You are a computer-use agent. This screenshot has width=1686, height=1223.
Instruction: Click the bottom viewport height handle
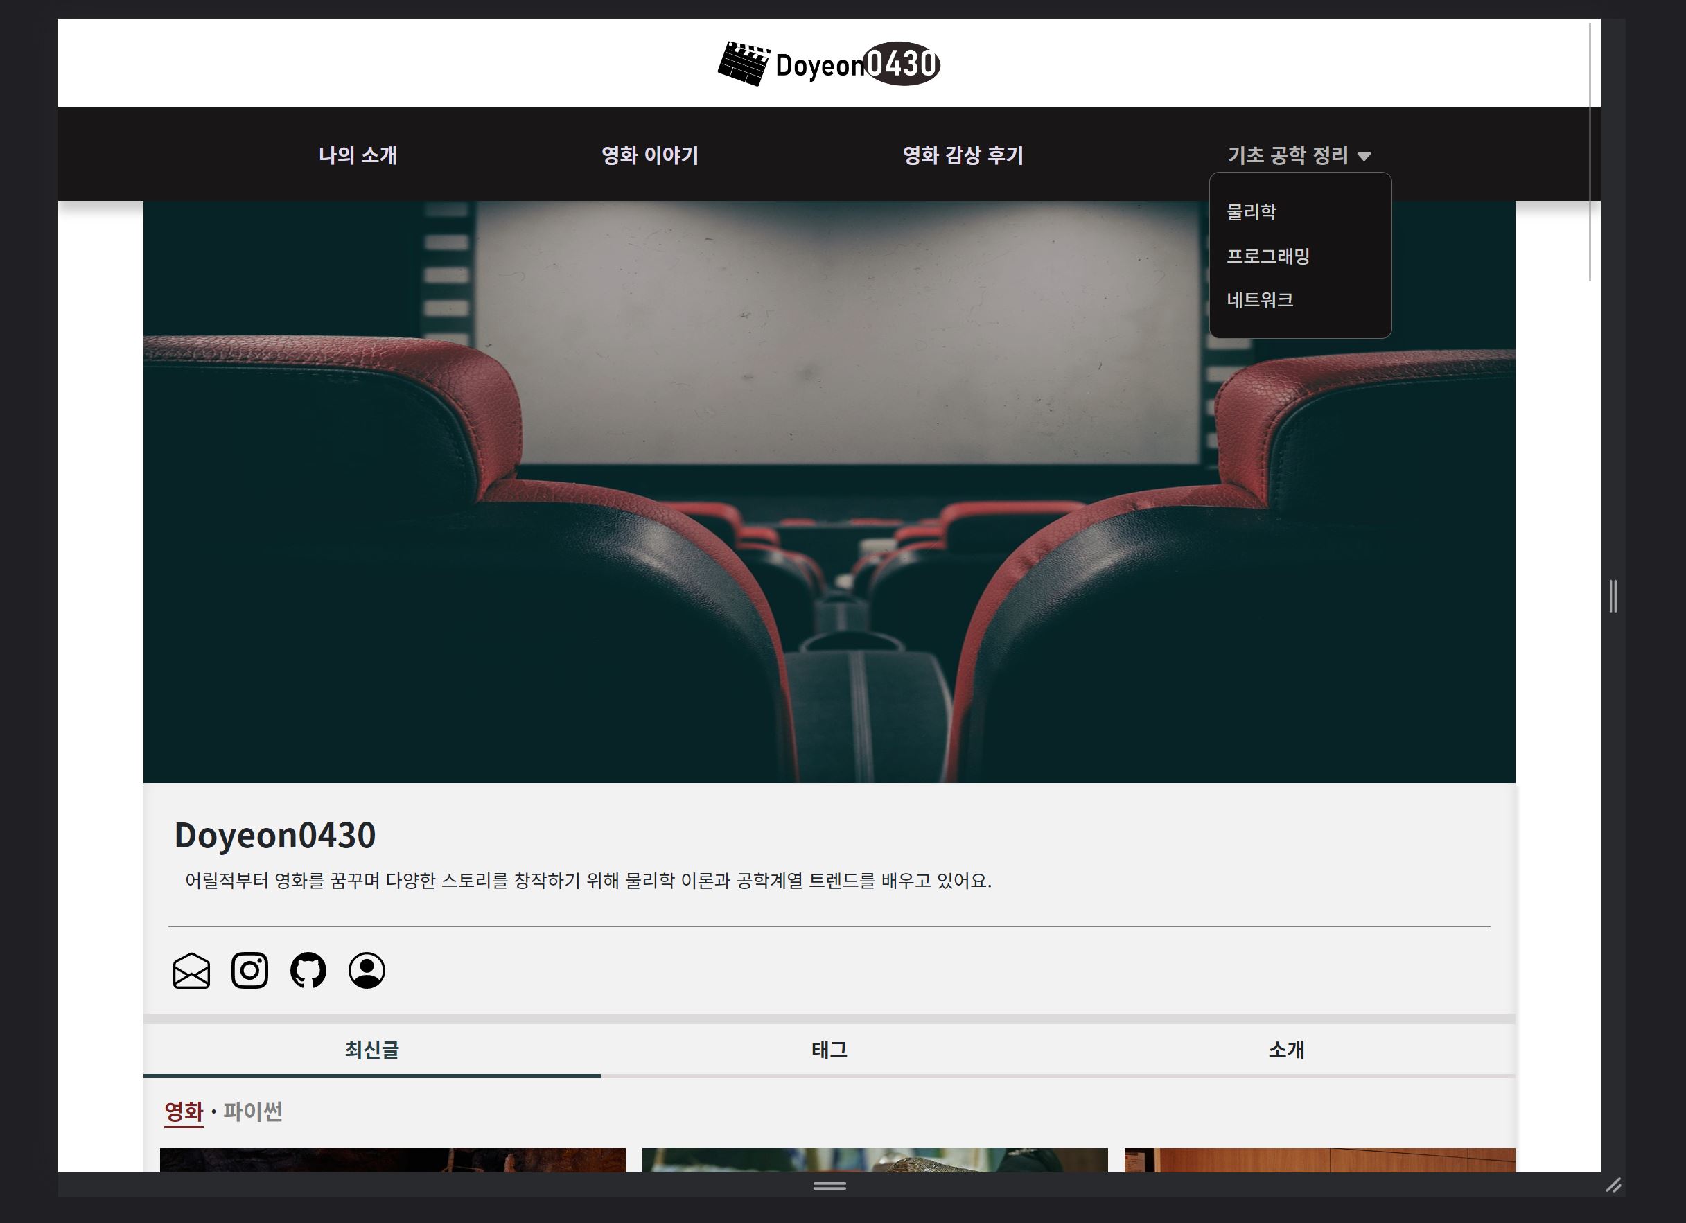click(x=829, y=1185)
